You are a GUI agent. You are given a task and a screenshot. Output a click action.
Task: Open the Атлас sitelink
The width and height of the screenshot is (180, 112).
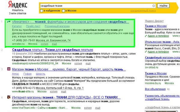pos(16,74)
